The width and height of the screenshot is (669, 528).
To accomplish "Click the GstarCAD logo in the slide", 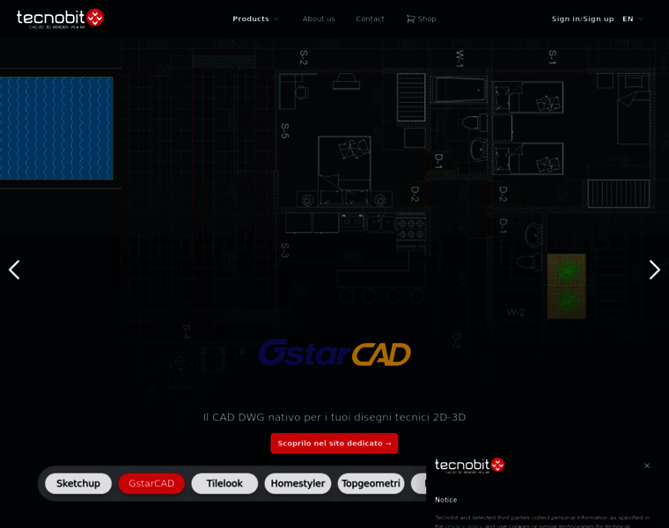I will pos(334,353).
